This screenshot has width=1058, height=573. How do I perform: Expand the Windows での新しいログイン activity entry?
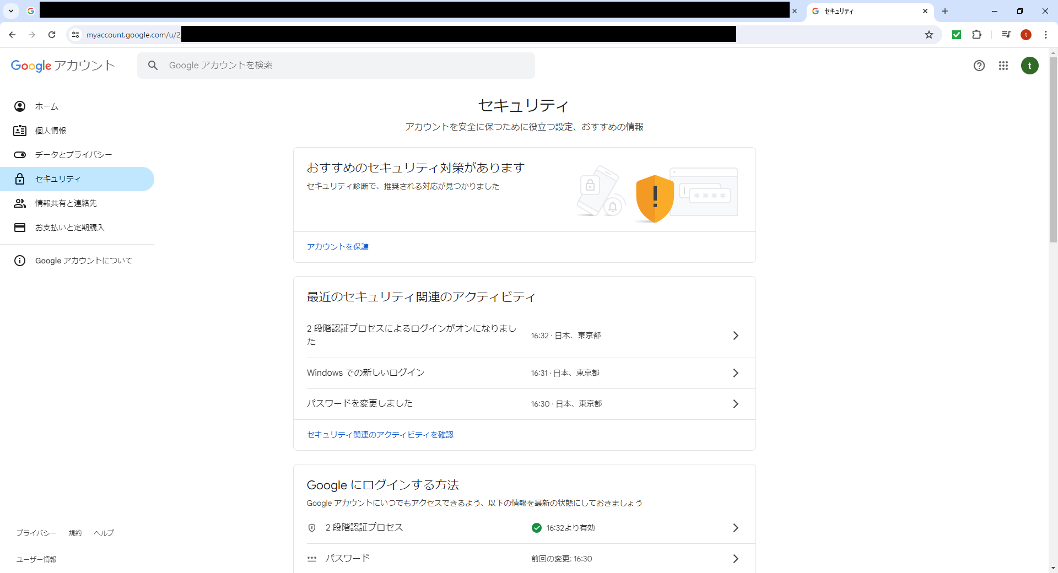pyautogui.click(x=736, y=372)
